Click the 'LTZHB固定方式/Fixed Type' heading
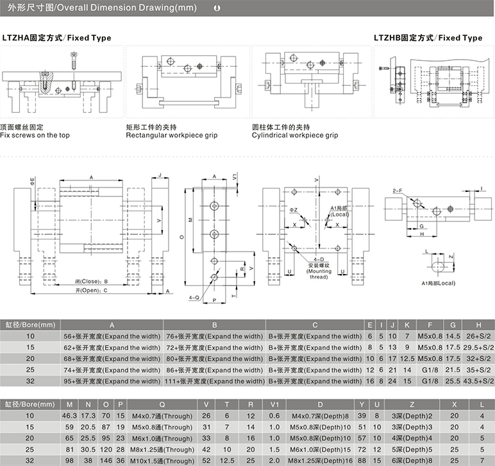 click(x=428, y=38)
